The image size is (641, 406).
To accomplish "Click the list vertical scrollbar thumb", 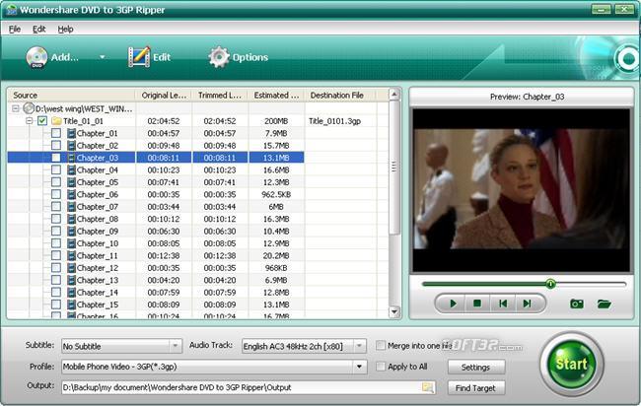I will [x=394, y=168].
